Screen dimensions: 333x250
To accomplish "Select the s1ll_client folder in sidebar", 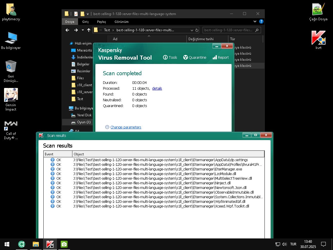I will click(84, 85).
